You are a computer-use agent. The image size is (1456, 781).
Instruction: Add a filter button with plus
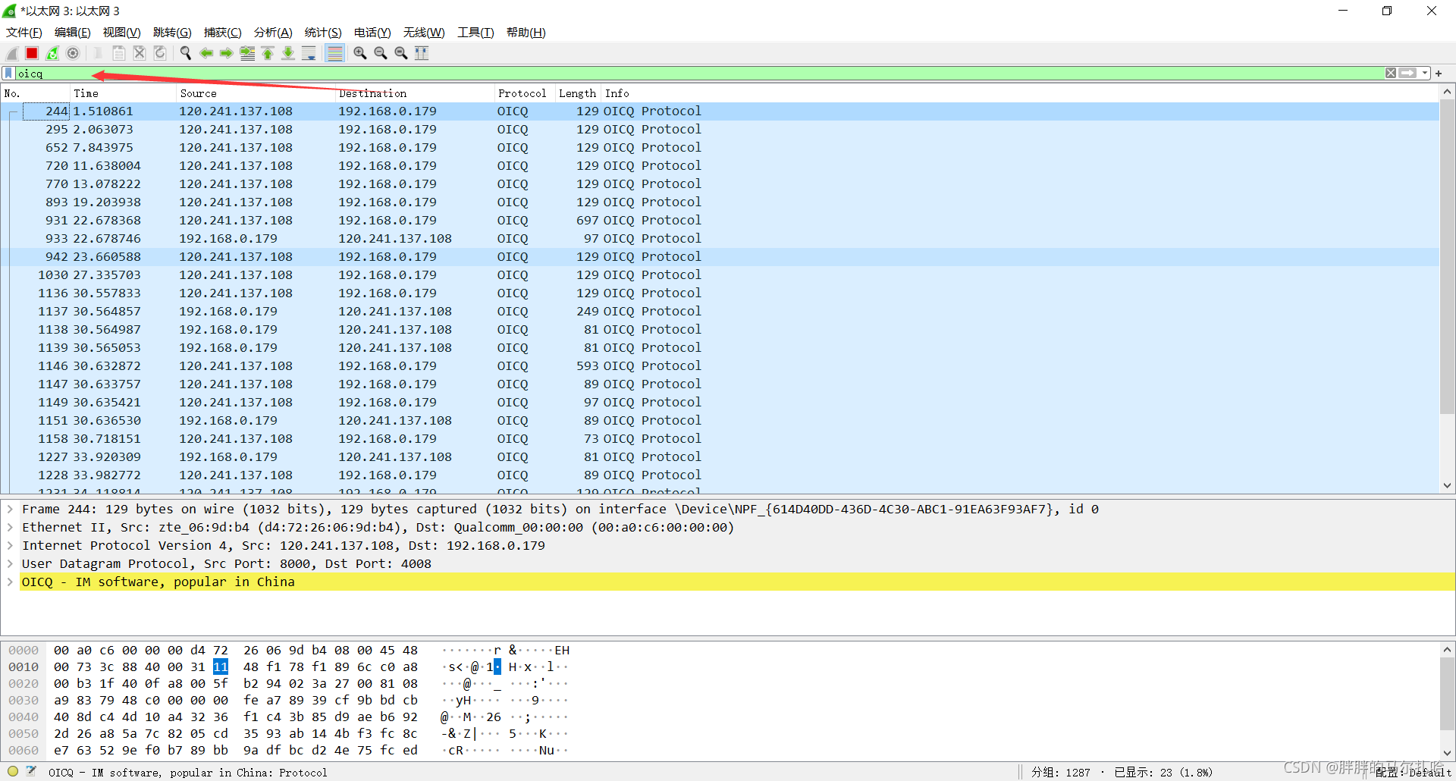(1439, 73)
